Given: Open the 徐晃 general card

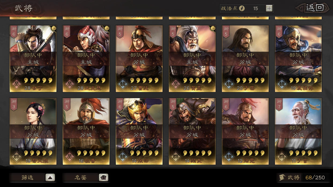Looking at the screenshot, I should coord(245,131).
